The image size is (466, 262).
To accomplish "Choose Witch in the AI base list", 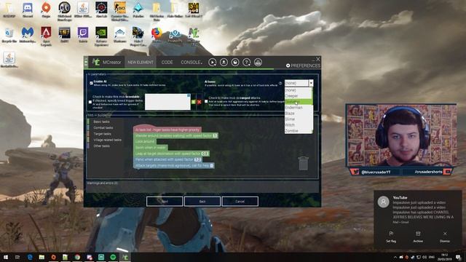I will [x=299, y=125].
